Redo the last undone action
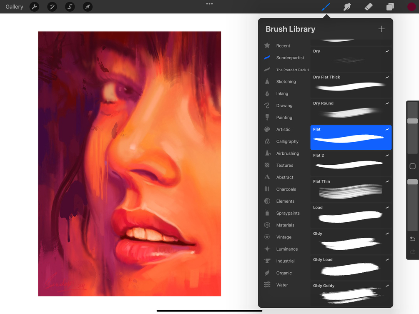 [x=412, y=251]
